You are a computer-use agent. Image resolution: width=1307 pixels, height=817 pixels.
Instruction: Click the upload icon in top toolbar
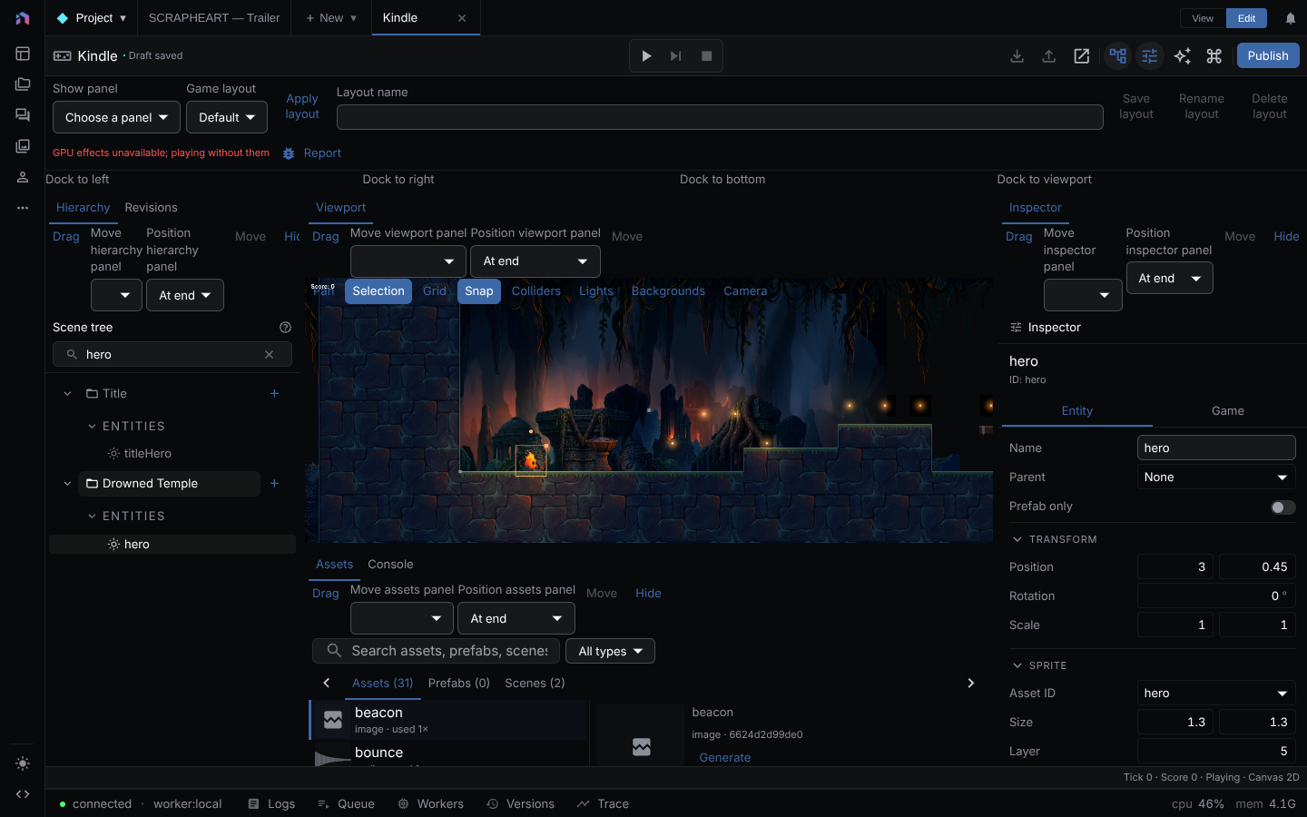pos(1048,56)
